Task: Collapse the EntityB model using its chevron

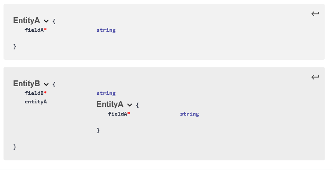Action: point(46,84)
